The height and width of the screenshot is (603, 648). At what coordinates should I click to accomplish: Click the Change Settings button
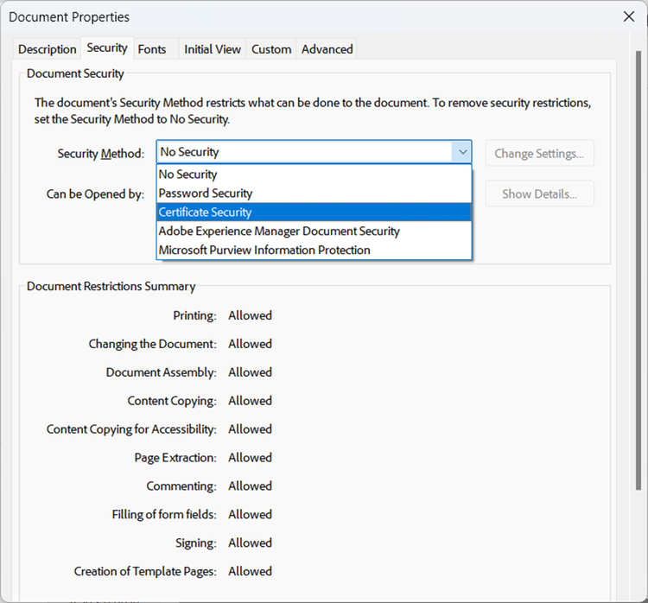[x=539, y=153]
